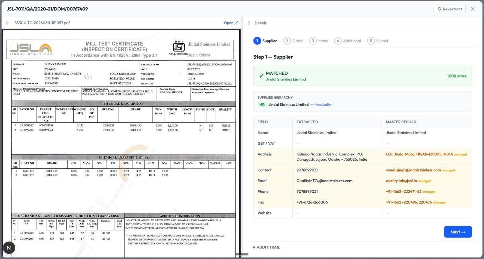Click the Re-extract button
The height and width of the screenshot is (259, 484).
pyautogui.click(x=449, y=9)
